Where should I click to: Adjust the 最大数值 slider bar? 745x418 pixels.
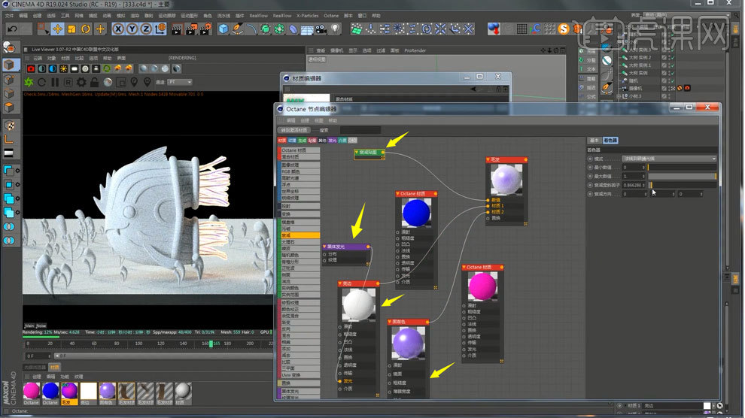(x=682, y=176)
